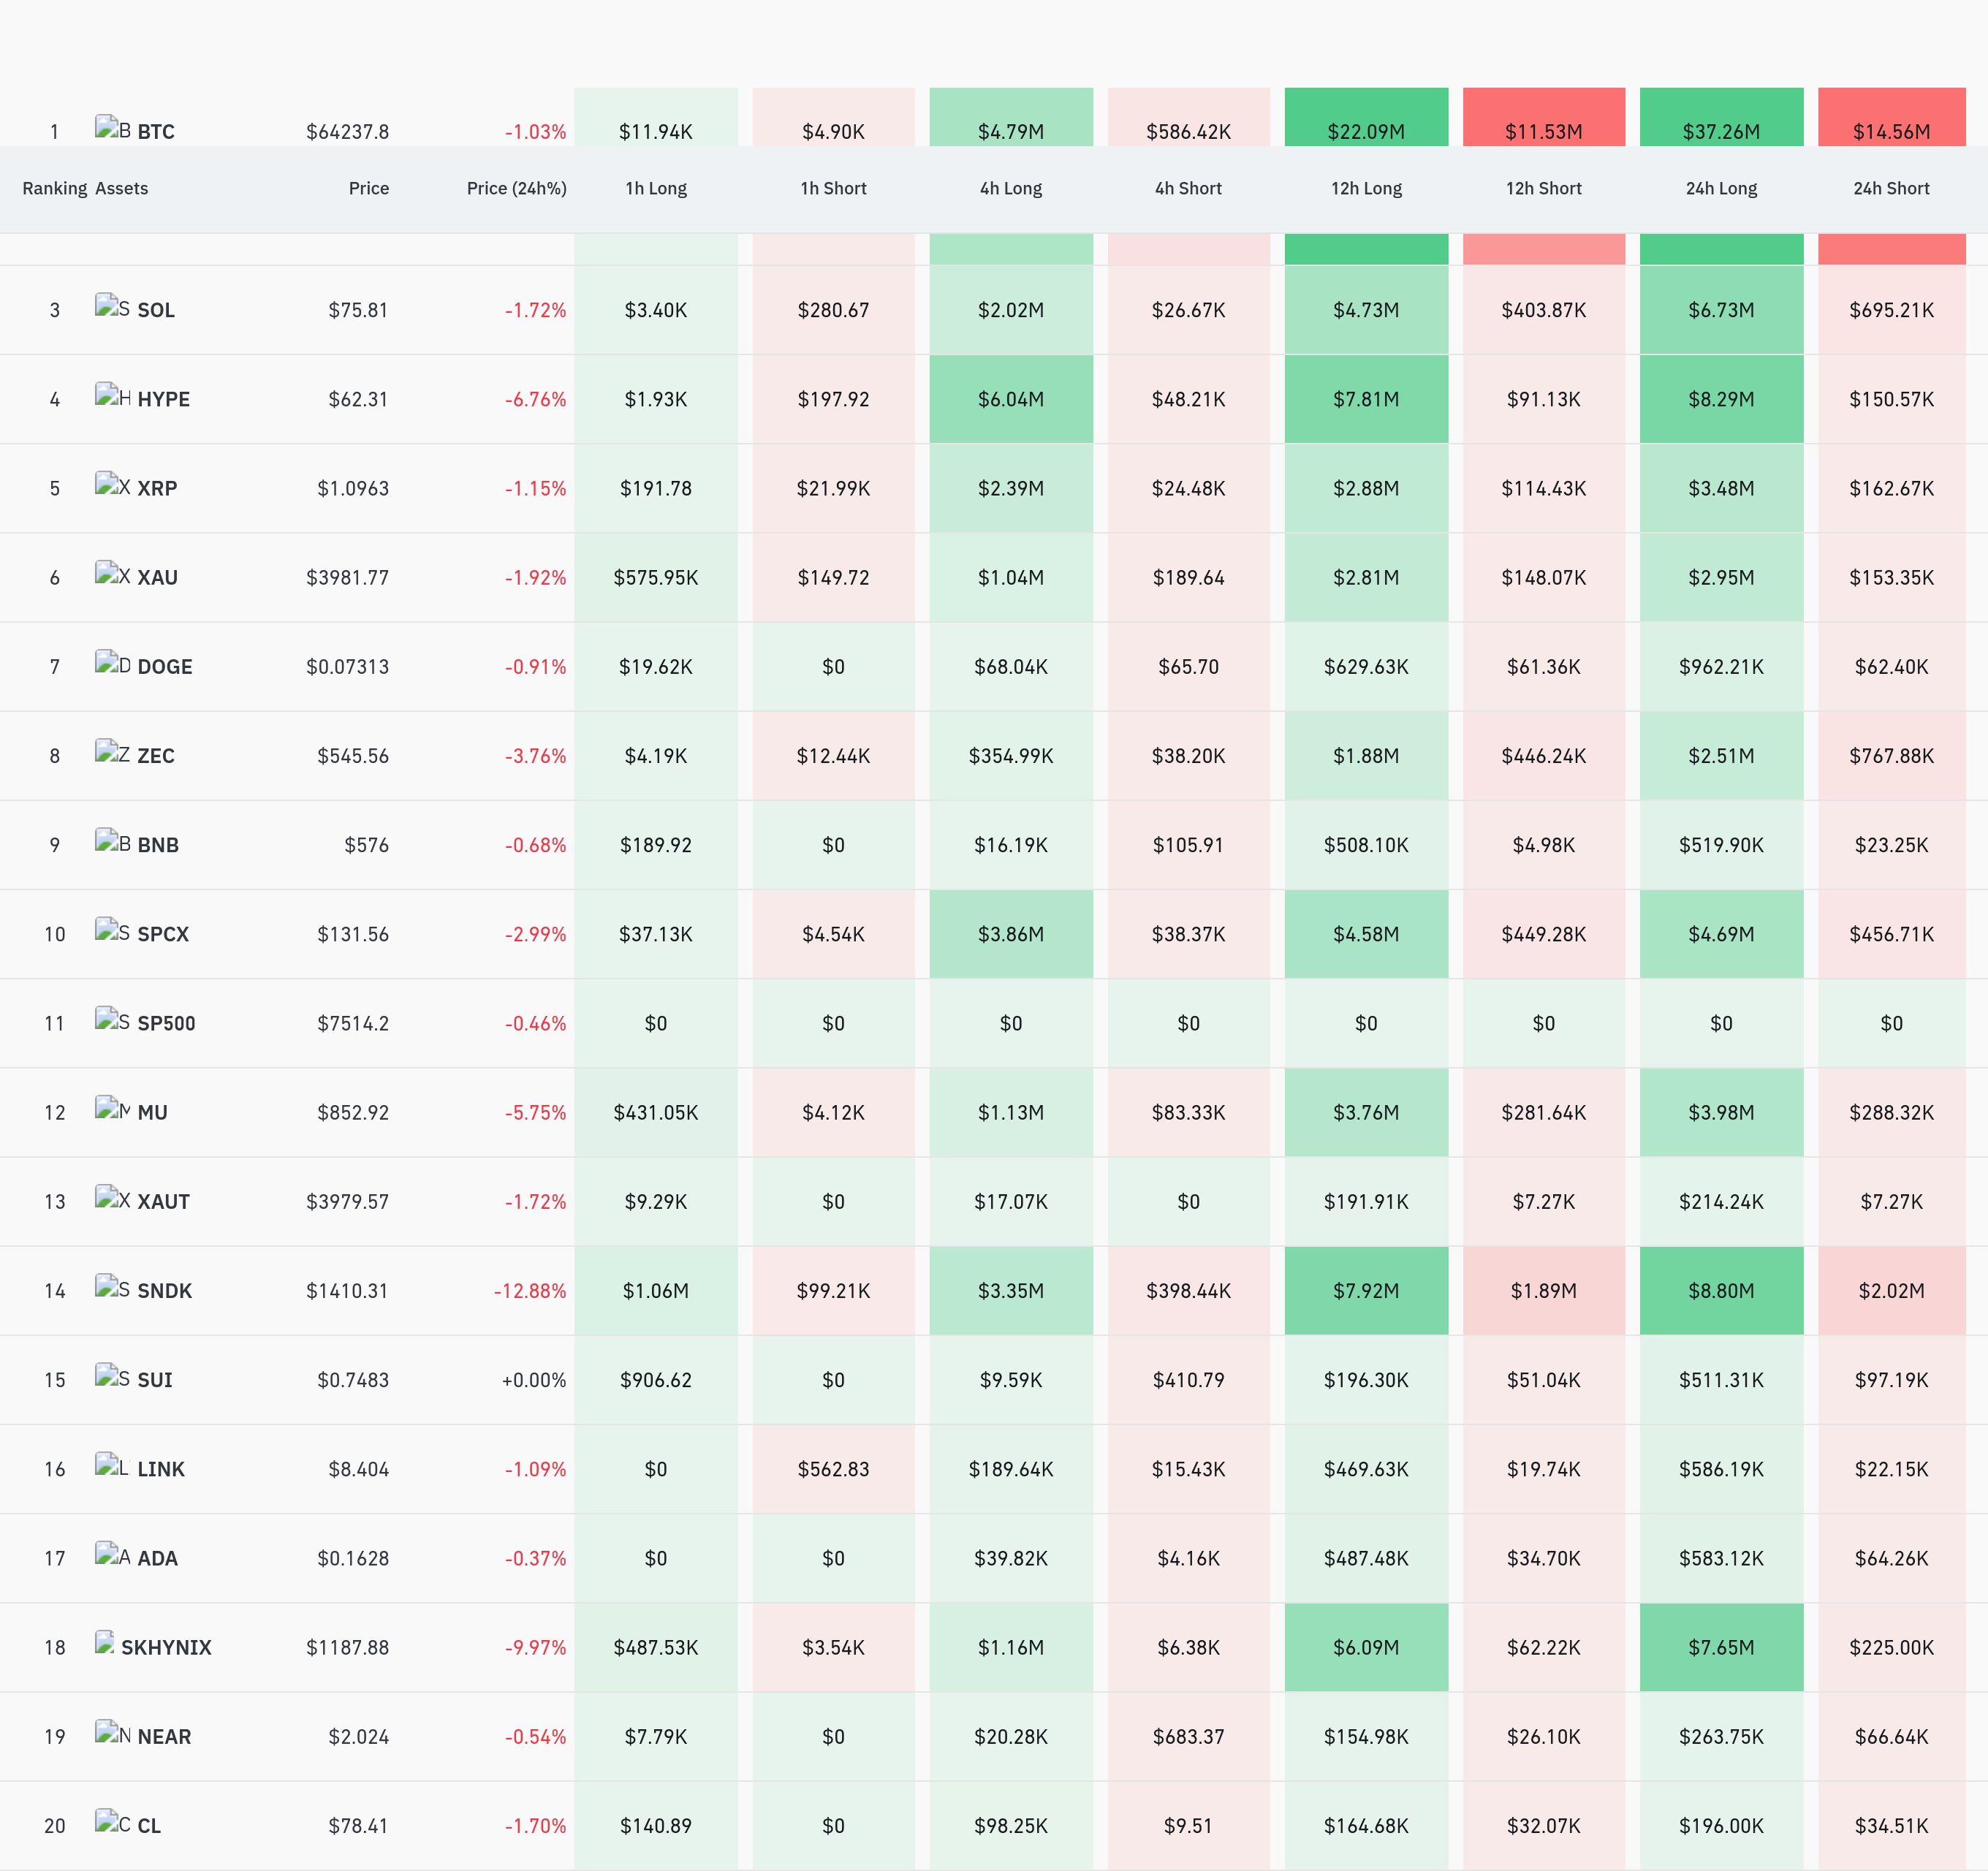
Task: Sort by Price (24h%) column header
Action: [516, 188]
